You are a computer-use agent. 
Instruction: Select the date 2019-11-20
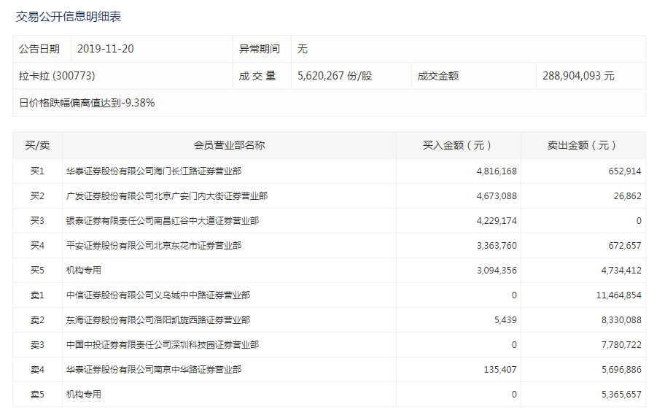pyautogui.click(x=106, y=49)
